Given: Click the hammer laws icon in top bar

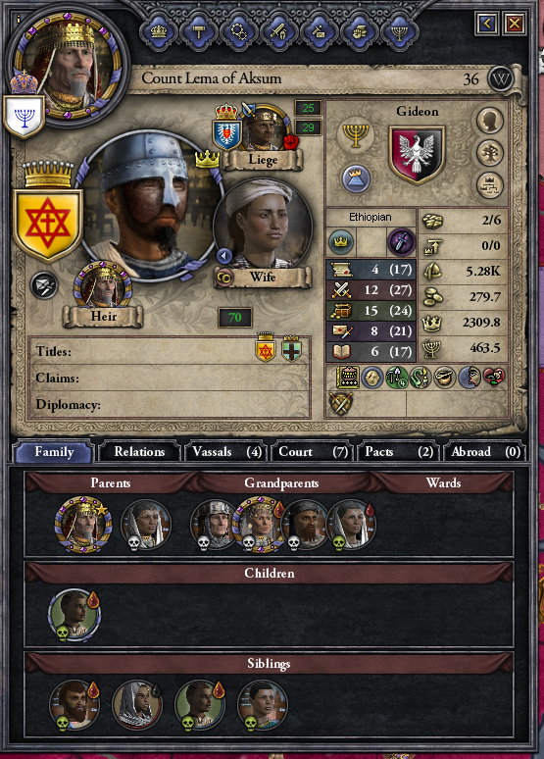Looking at the screenshot, I should (x=199, y=32).
